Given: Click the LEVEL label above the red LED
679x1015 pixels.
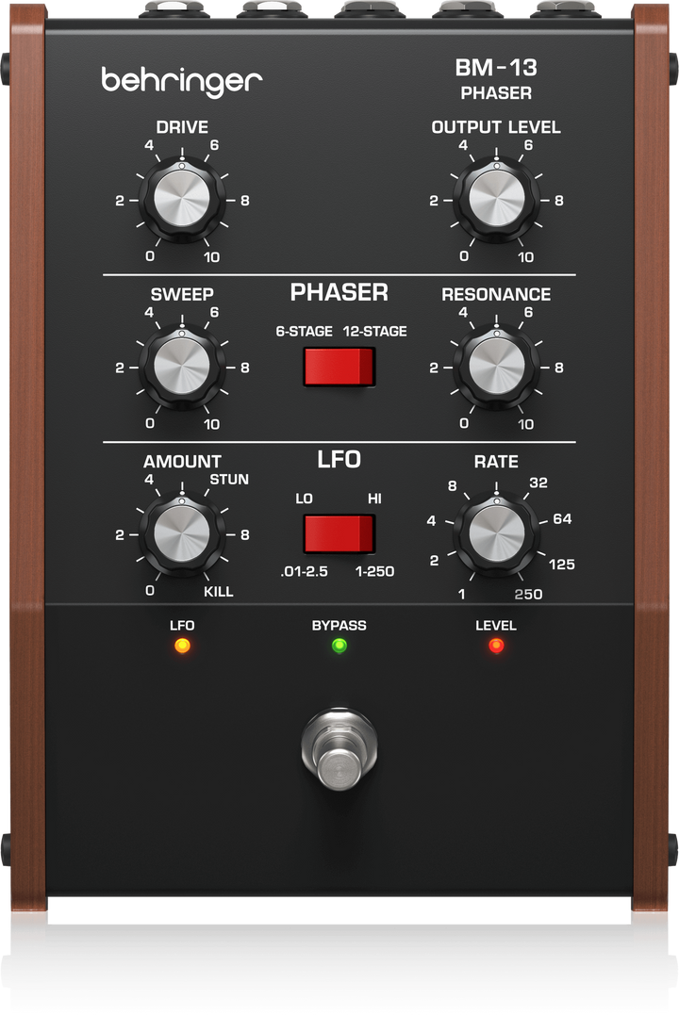Looking at the screenshot, I should click(496, 626).
